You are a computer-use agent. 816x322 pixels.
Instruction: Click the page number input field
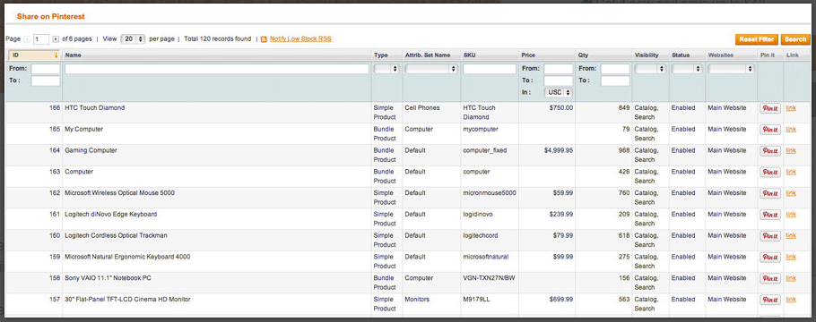tap(41, 39)
